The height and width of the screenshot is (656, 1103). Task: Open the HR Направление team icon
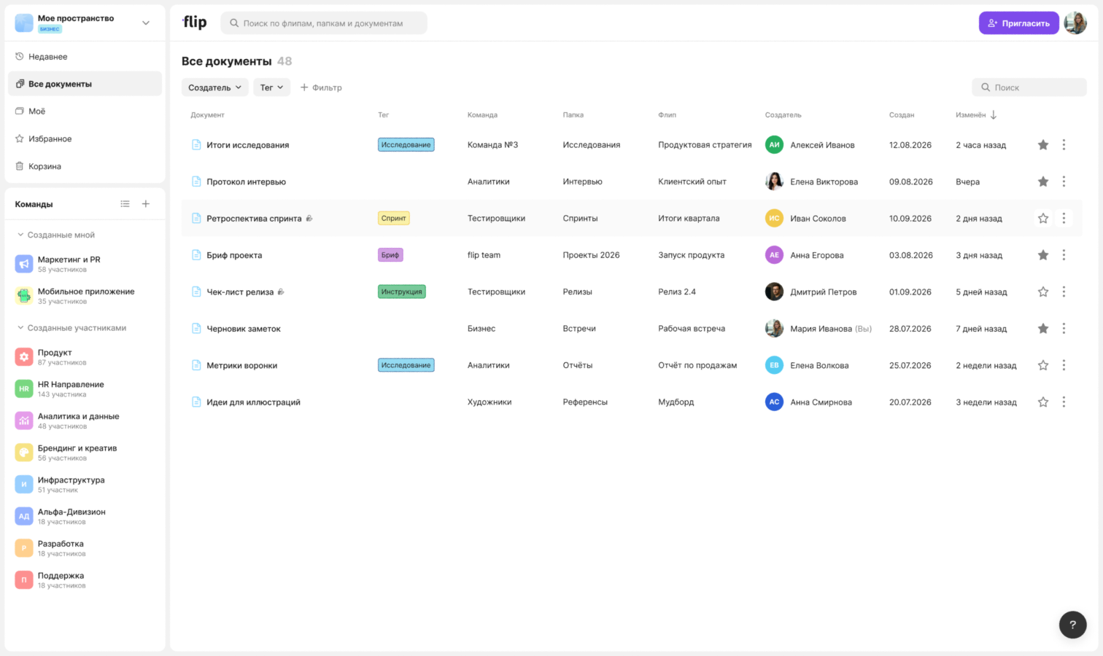click(x=24, y=389)
